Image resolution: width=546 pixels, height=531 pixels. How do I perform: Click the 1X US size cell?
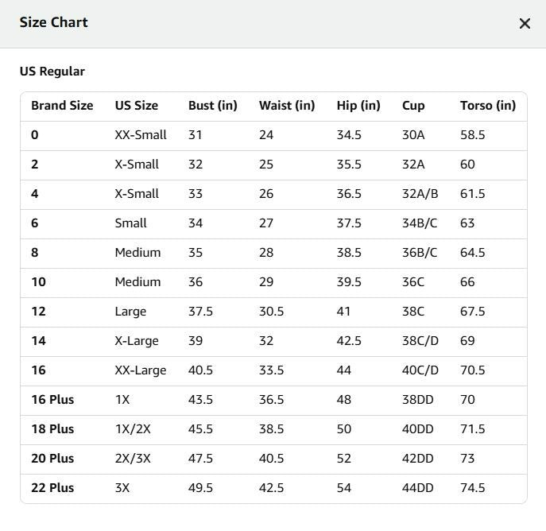(122, 400)
